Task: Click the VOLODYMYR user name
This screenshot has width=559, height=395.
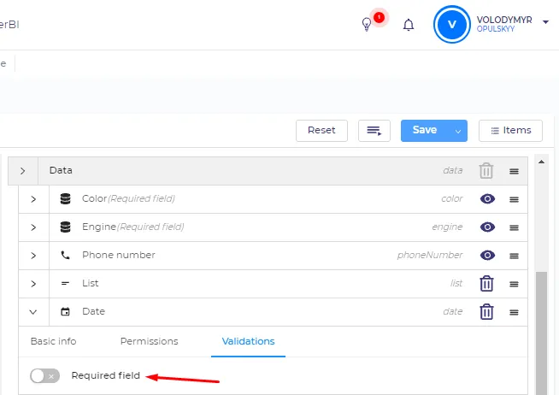Action: [504, 20]
